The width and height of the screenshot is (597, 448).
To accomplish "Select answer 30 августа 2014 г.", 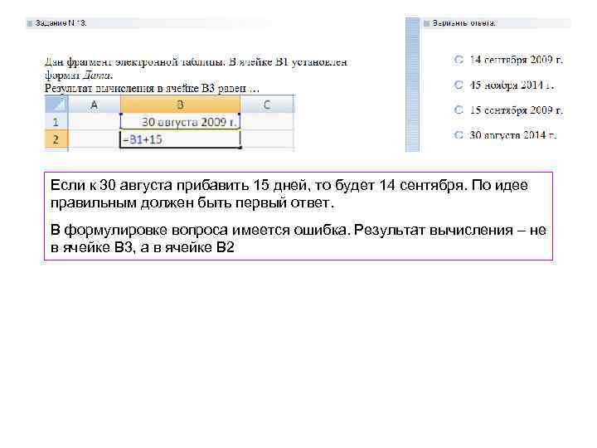I will click(x=459, y=135).
